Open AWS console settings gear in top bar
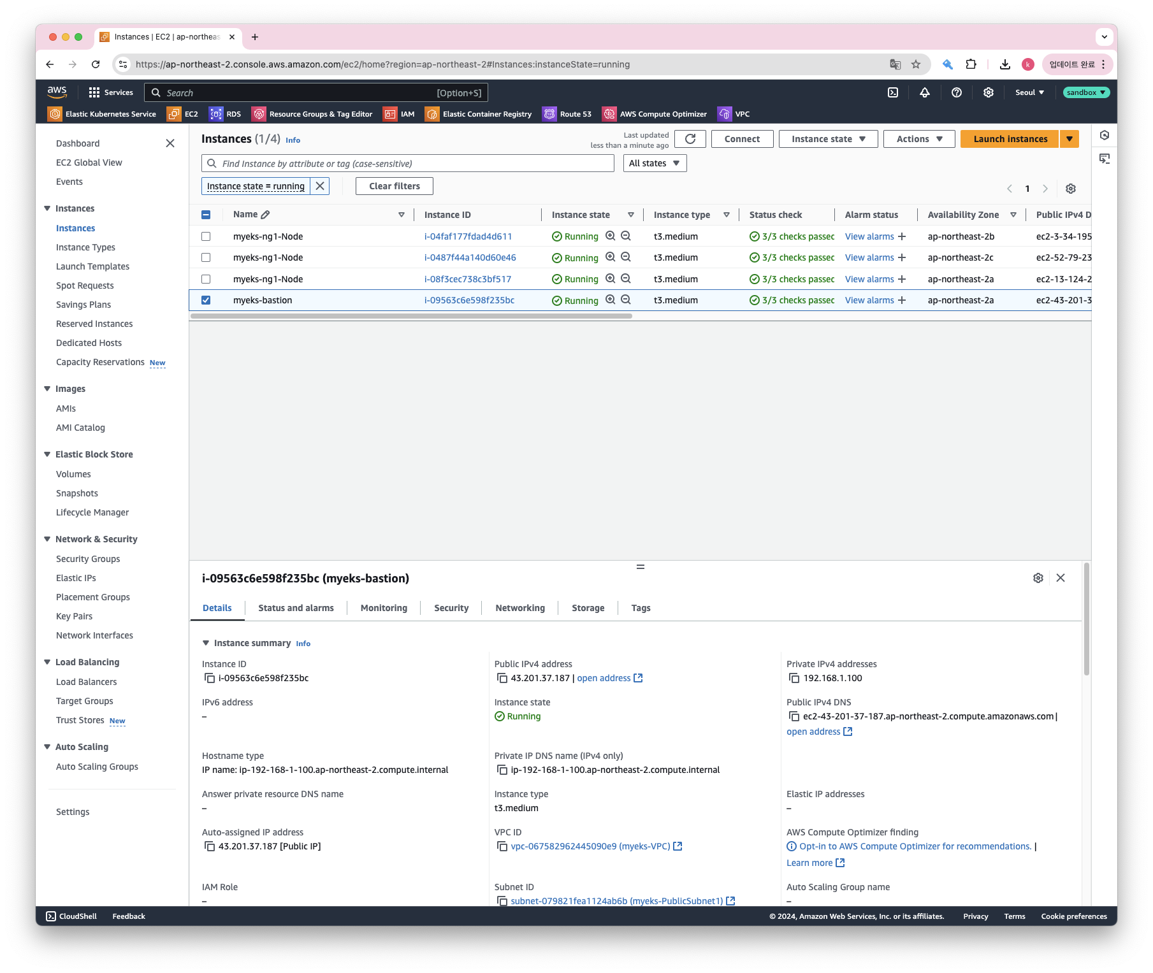This screenshot has width=1153, height=973. coord(989,92)
